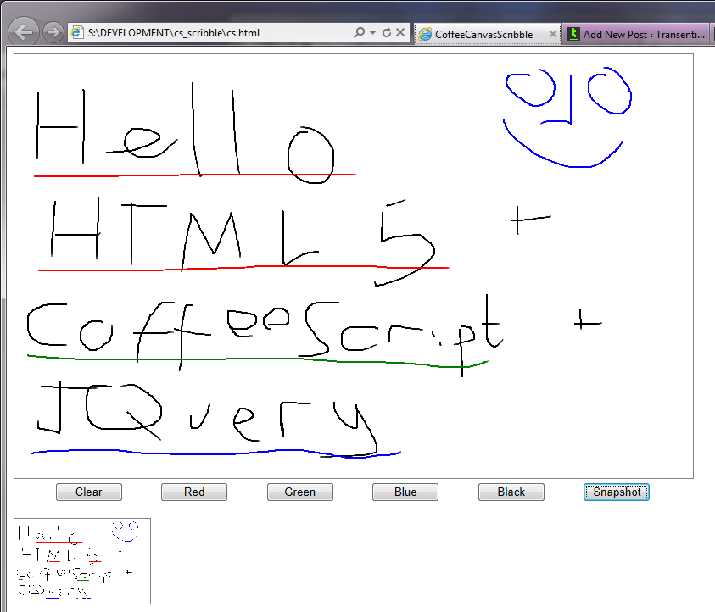Select the Black pen color button
The width and height of the screenshot is (715, 612).
point(511,492)
